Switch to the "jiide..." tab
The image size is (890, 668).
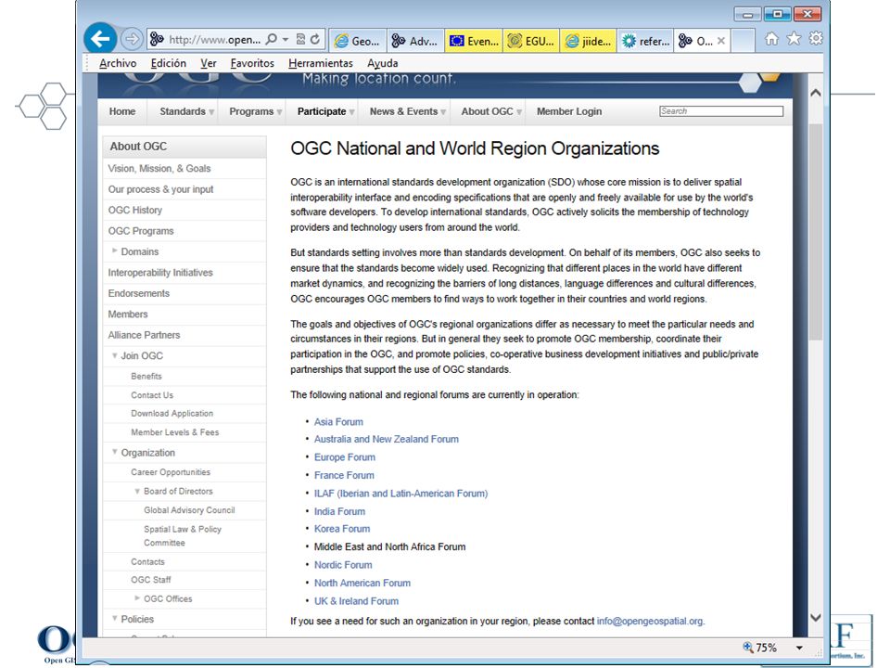589,41
